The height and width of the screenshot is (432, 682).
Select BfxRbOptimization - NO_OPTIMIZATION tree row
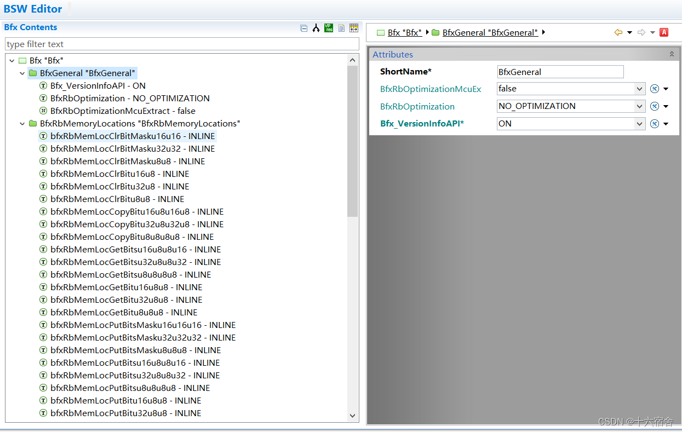[130, 98]
